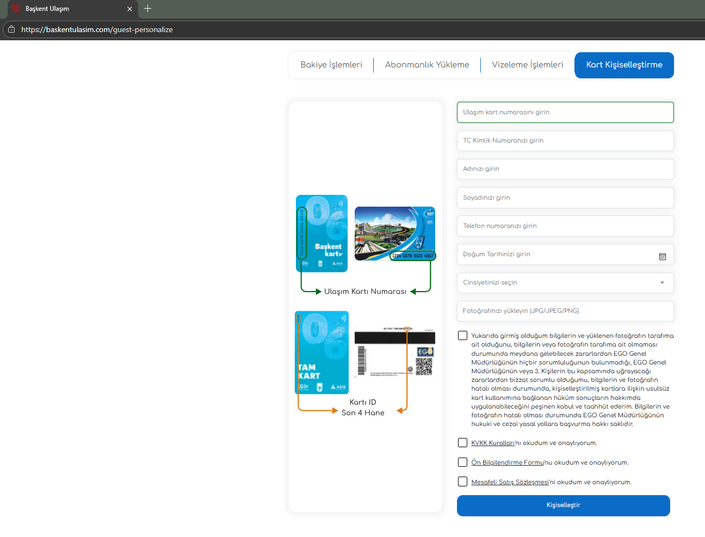This screenshot has width=705, height=537.
Task: Check the Mesafeli Satış Sözleşmesi checkbox
Action: [x=462, y=482]
